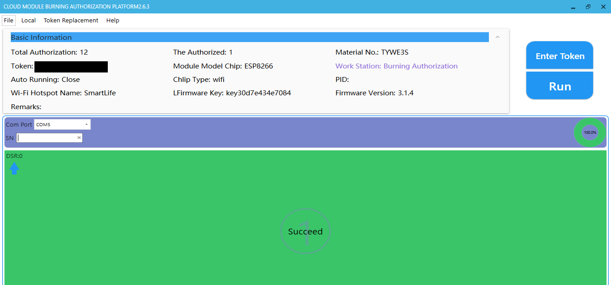Minimize the burning authorization window
The width and height of the screenshot is (611, 285).
point(573,7)
